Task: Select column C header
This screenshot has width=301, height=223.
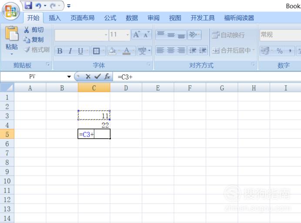Action: pyautogui.click(x=94, y=88)
